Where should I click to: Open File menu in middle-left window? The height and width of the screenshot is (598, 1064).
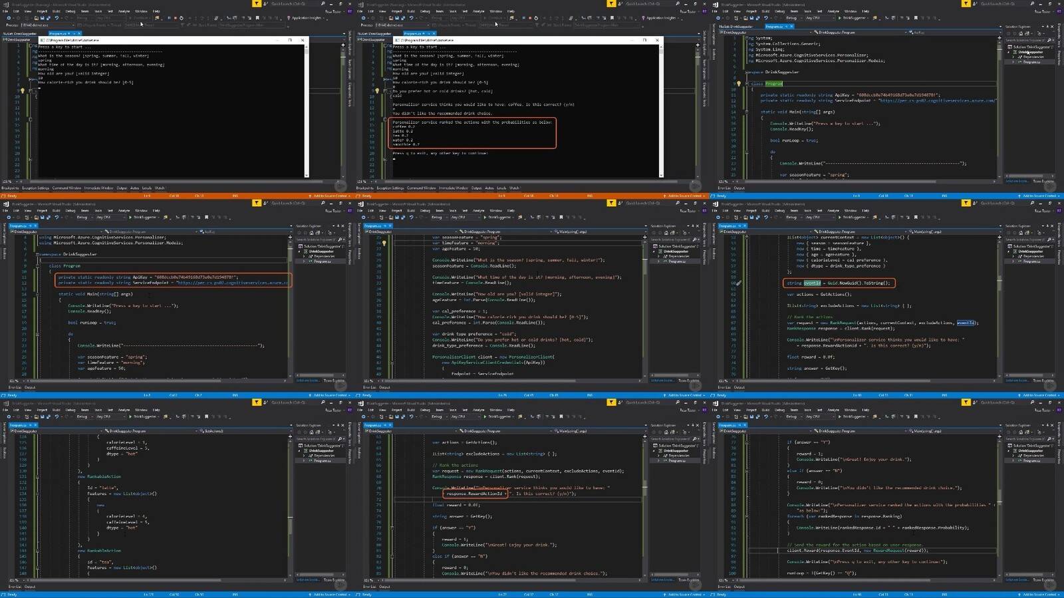pyautogui.click(x=5, y=210)
